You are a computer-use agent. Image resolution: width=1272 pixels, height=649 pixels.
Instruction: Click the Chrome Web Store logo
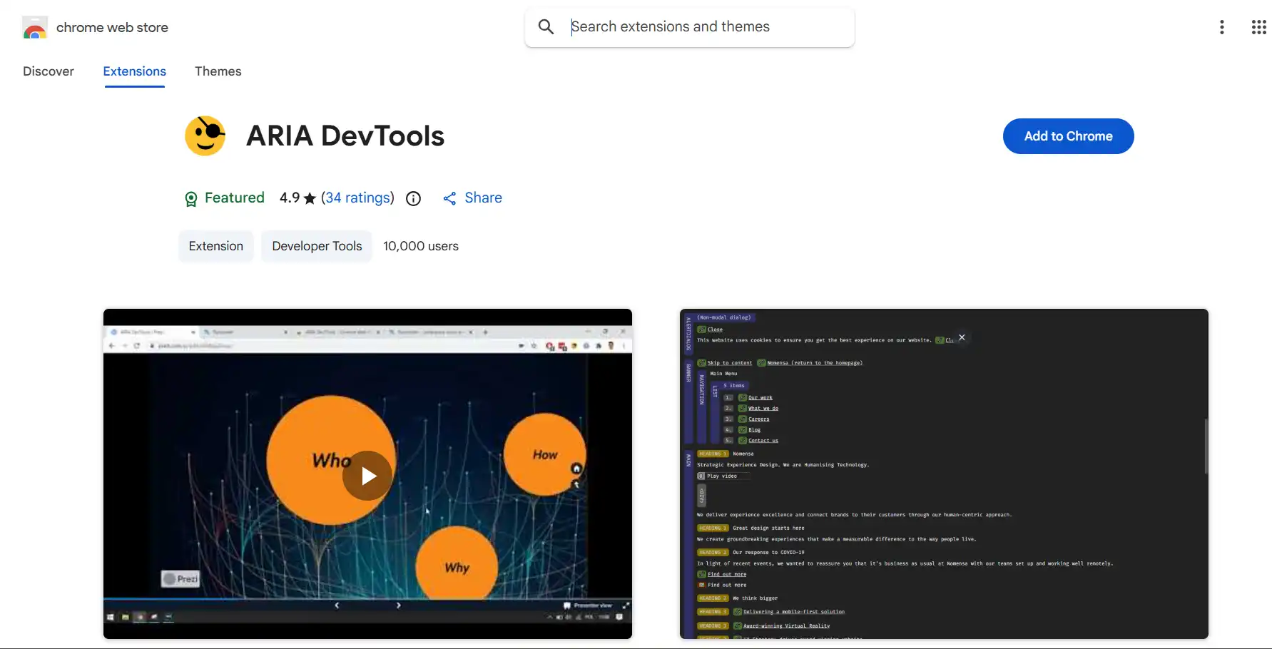(34, 27)
